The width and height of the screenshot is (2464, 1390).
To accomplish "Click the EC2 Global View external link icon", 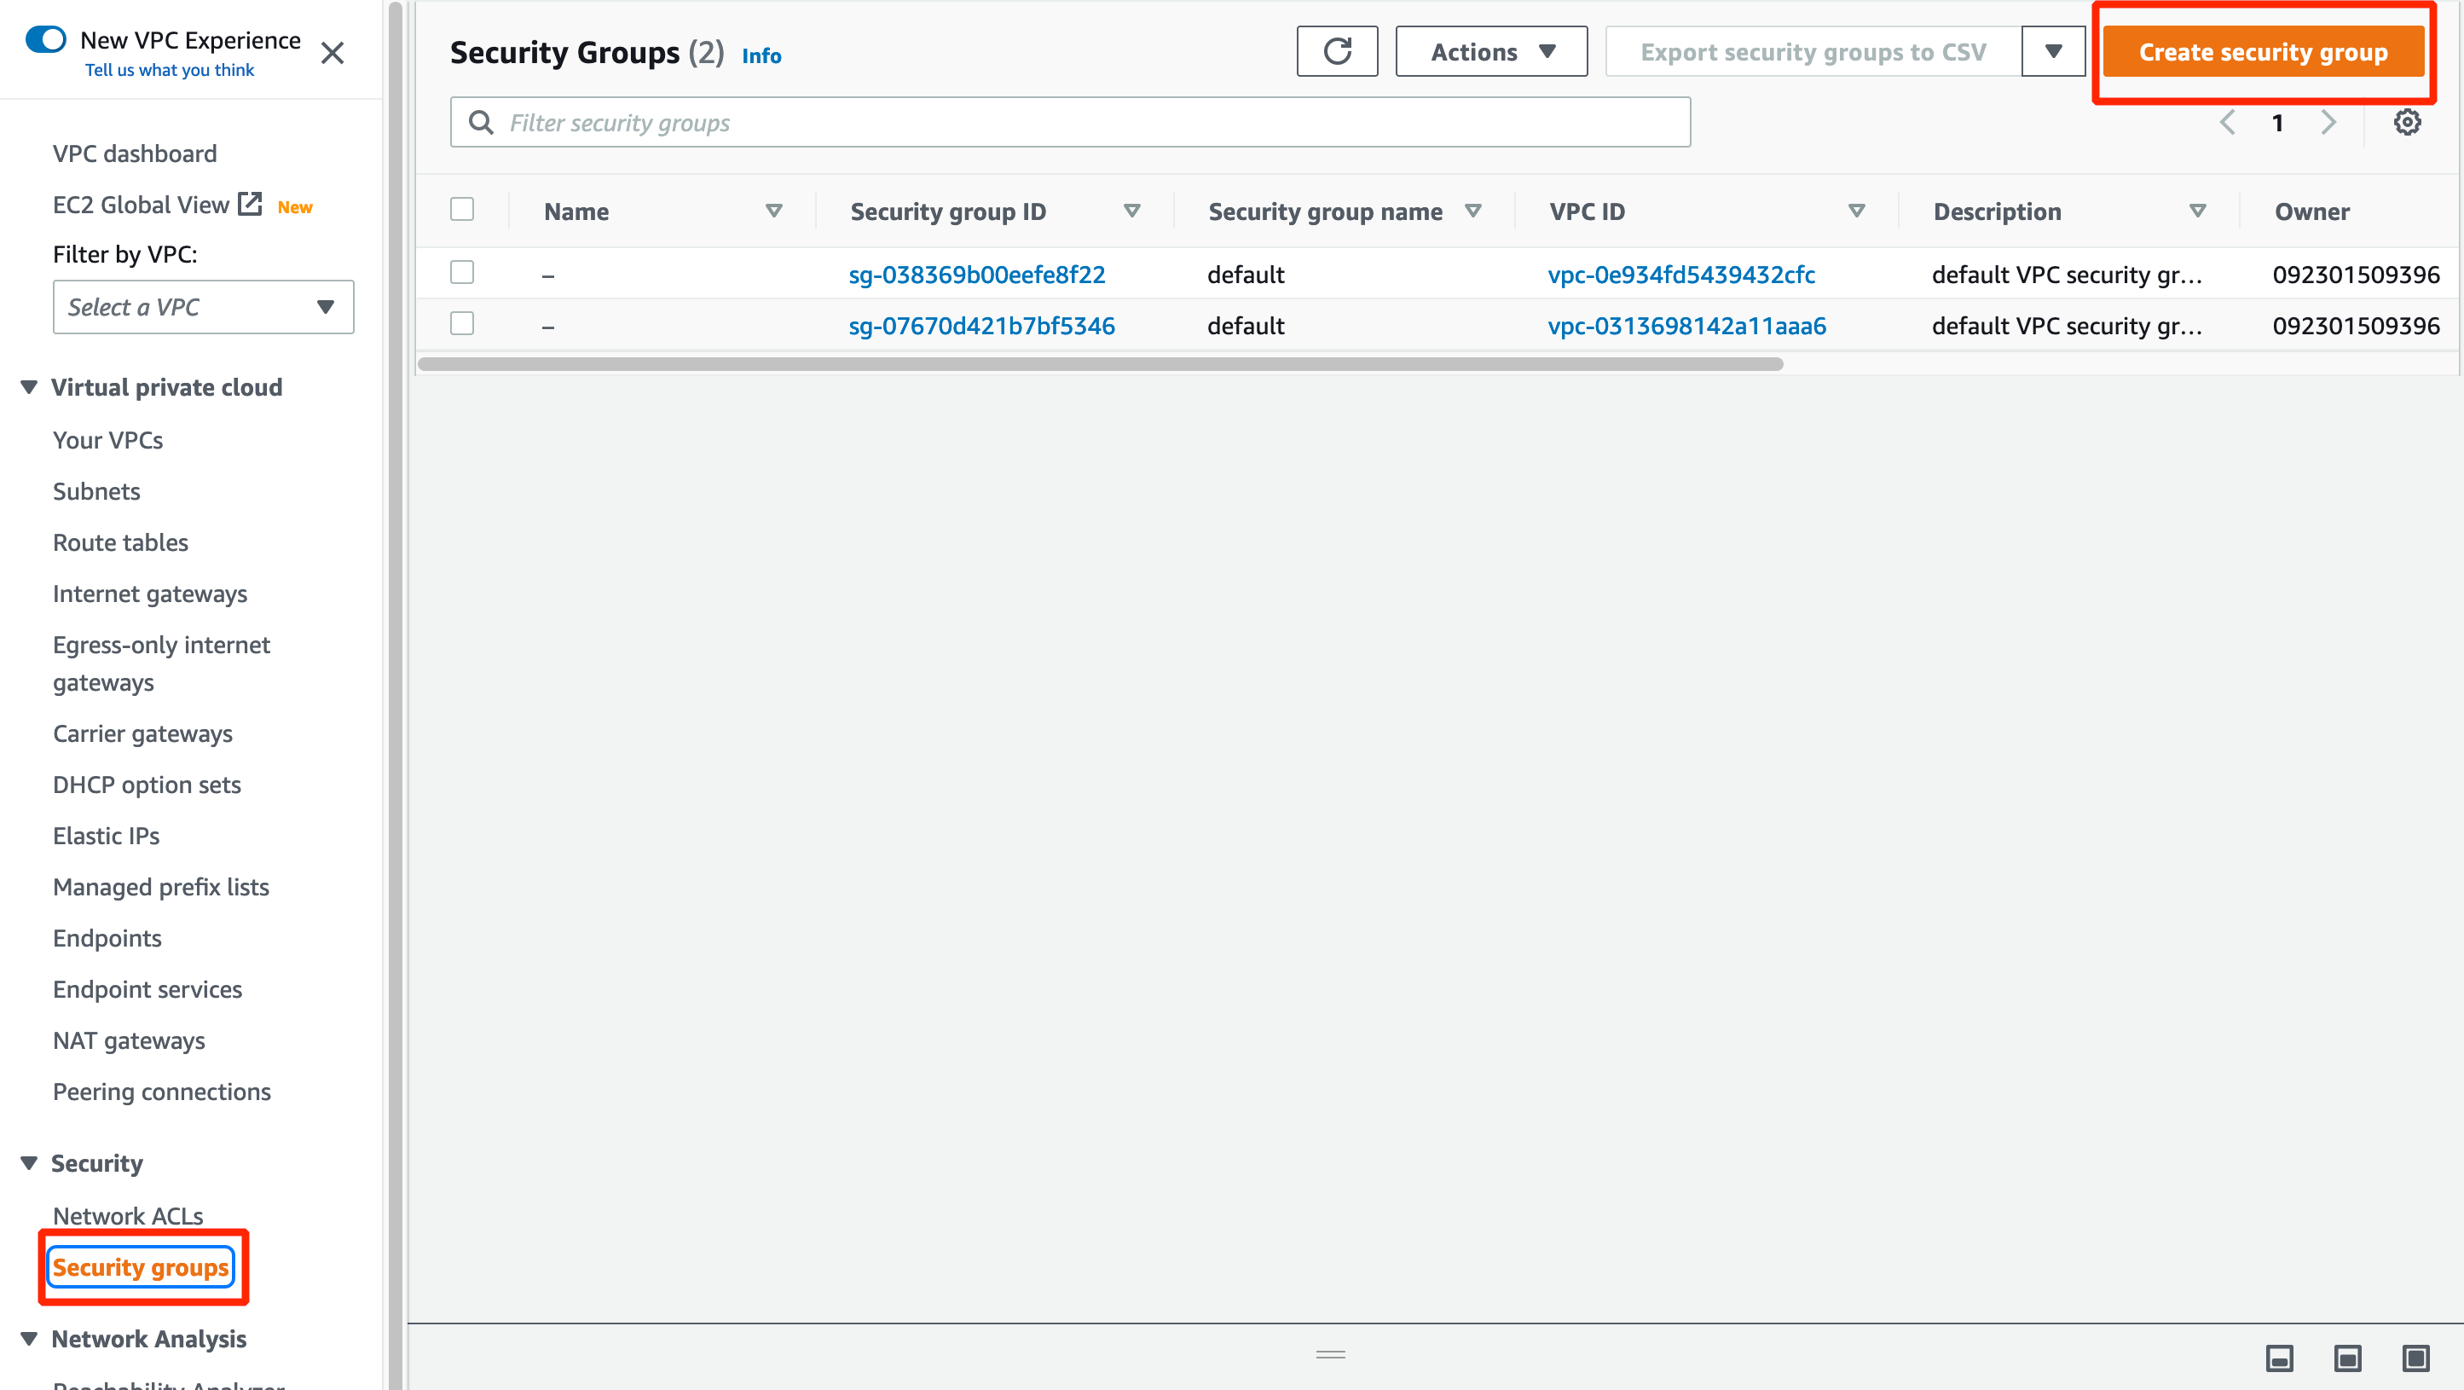I will (250, 204).
